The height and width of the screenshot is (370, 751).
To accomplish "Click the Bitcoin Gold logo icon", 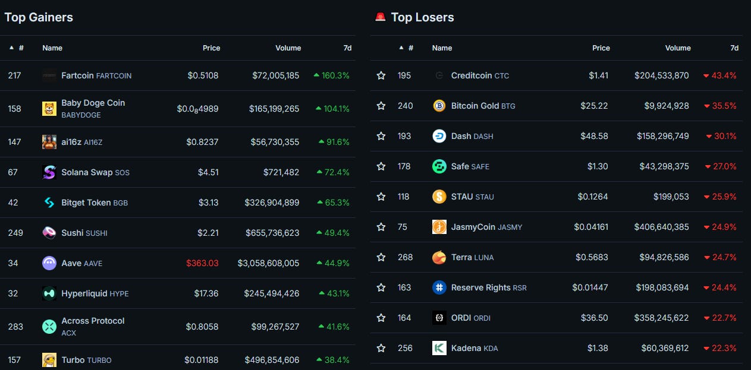I will click(x=439, y=106).
